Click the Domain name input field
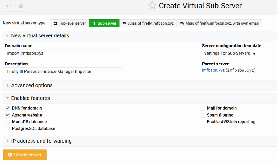277x165 pixels. (x=63, y=54)
